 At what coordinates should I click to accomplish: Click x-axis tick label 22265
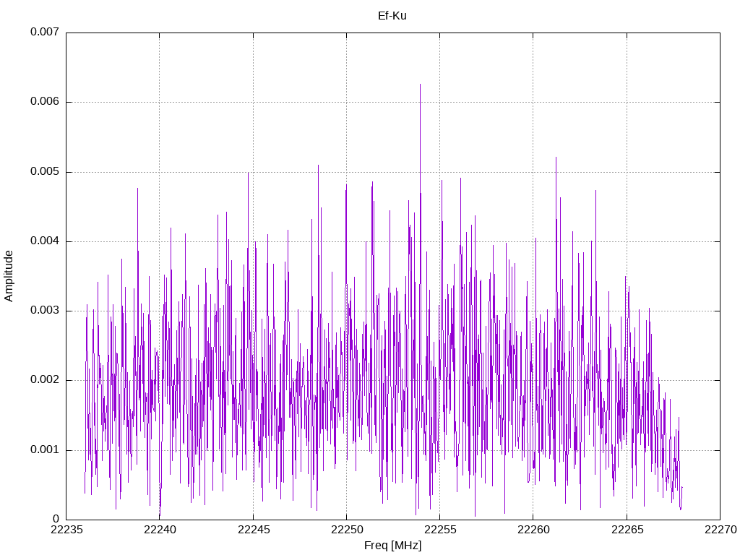tap(627, 530)
